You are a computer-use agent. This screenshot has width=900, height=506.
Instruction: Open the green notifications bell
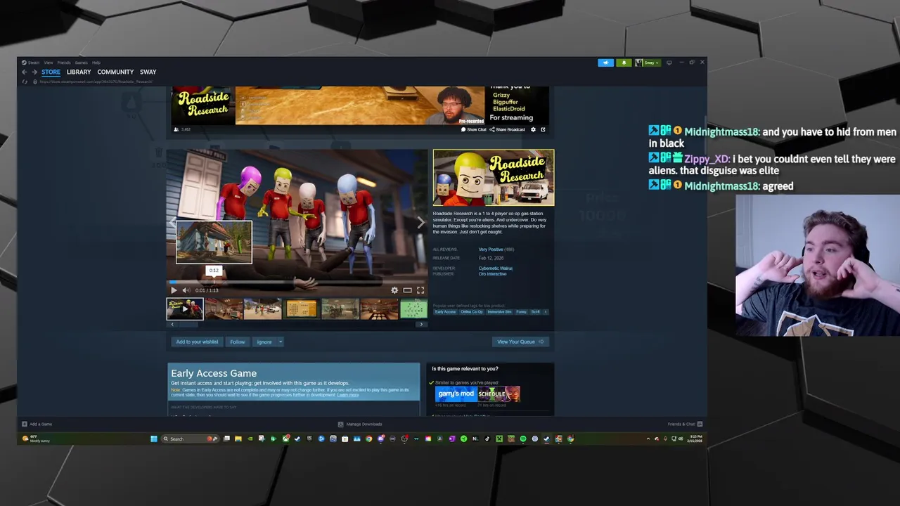623,63
